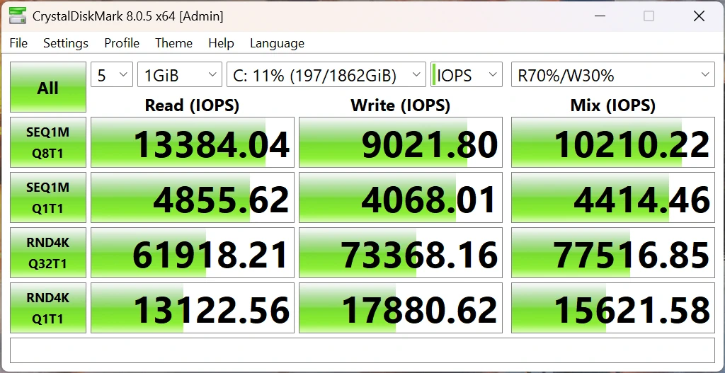Screen dimensions: 725x373
Task: Select SEQ1M Q1T1 write value 4068.01
Action: tap(401, 197)
